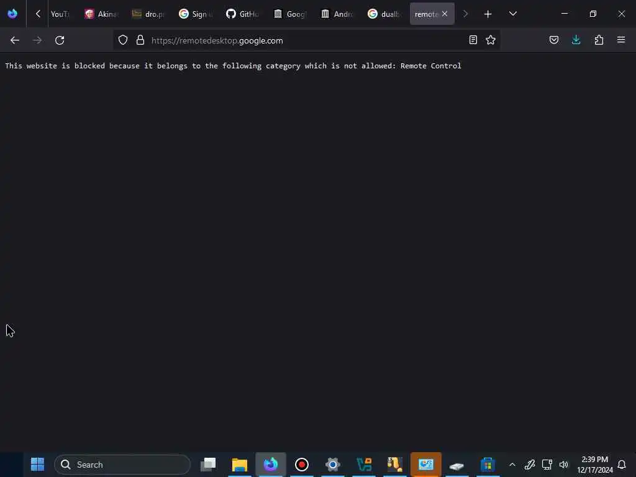
Task: Select Firefox in the taskbar
Action: [x=271, y=465]
